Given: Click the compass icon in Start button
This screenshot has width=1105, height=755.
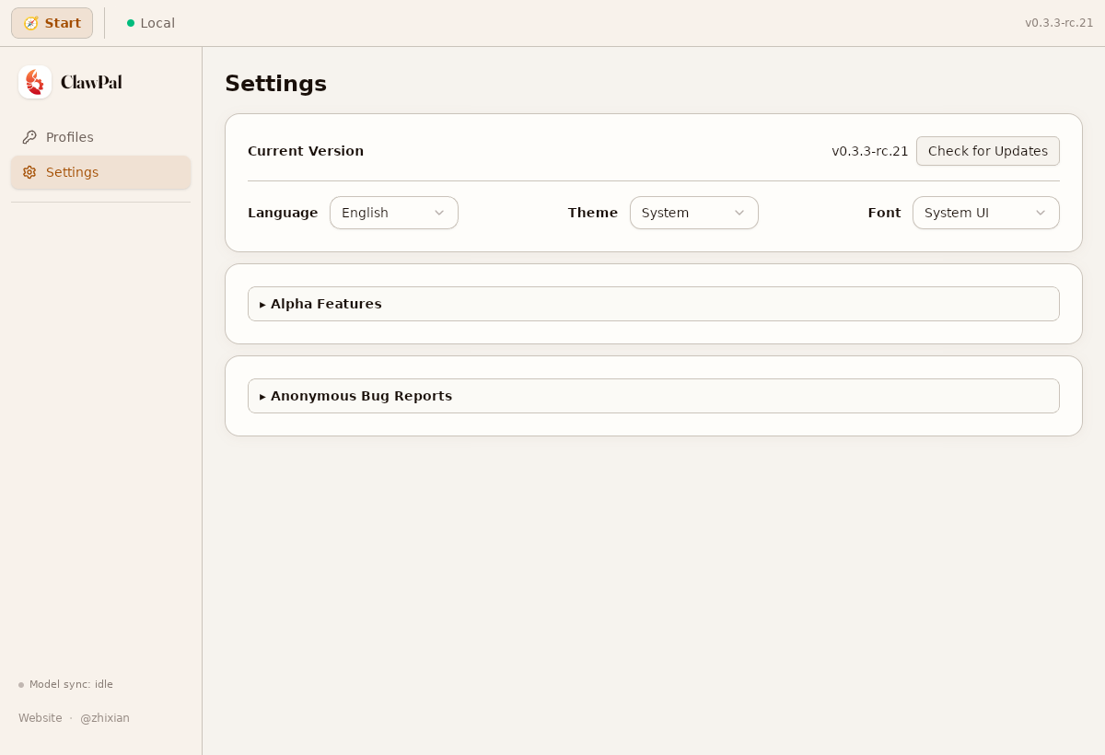Looking at the screenshot, I should [30, 23].
